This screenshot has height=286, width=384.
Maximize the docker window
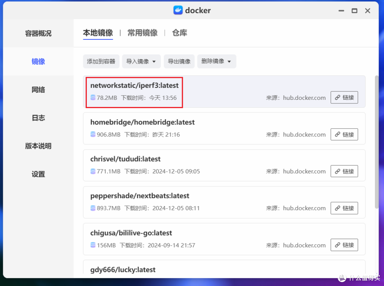click(x=354, y=11)
